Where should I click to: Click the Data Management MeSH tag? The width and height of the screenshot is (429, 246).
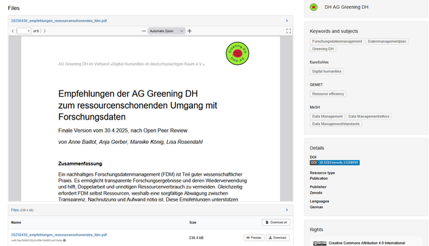pos(328,116)
